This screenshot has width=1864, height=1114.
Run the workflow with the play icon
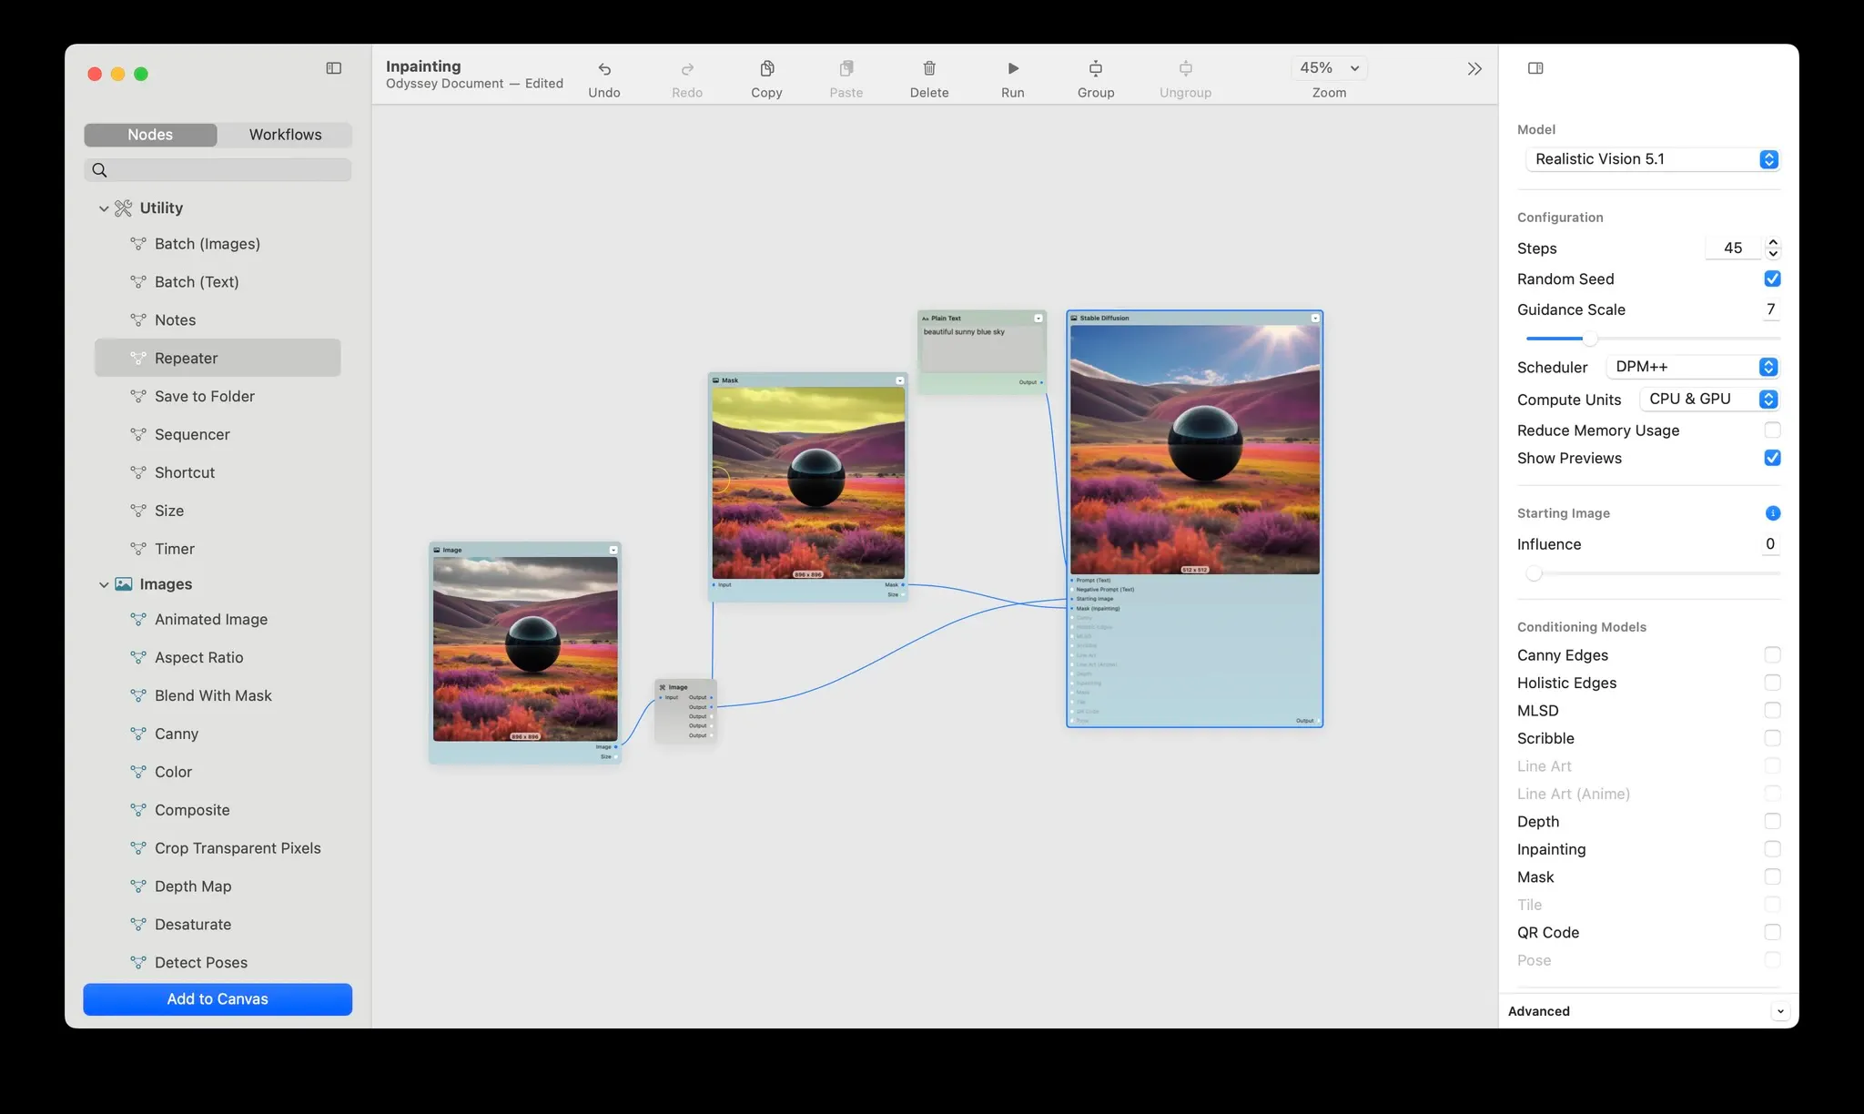[x=1013, y=68]
